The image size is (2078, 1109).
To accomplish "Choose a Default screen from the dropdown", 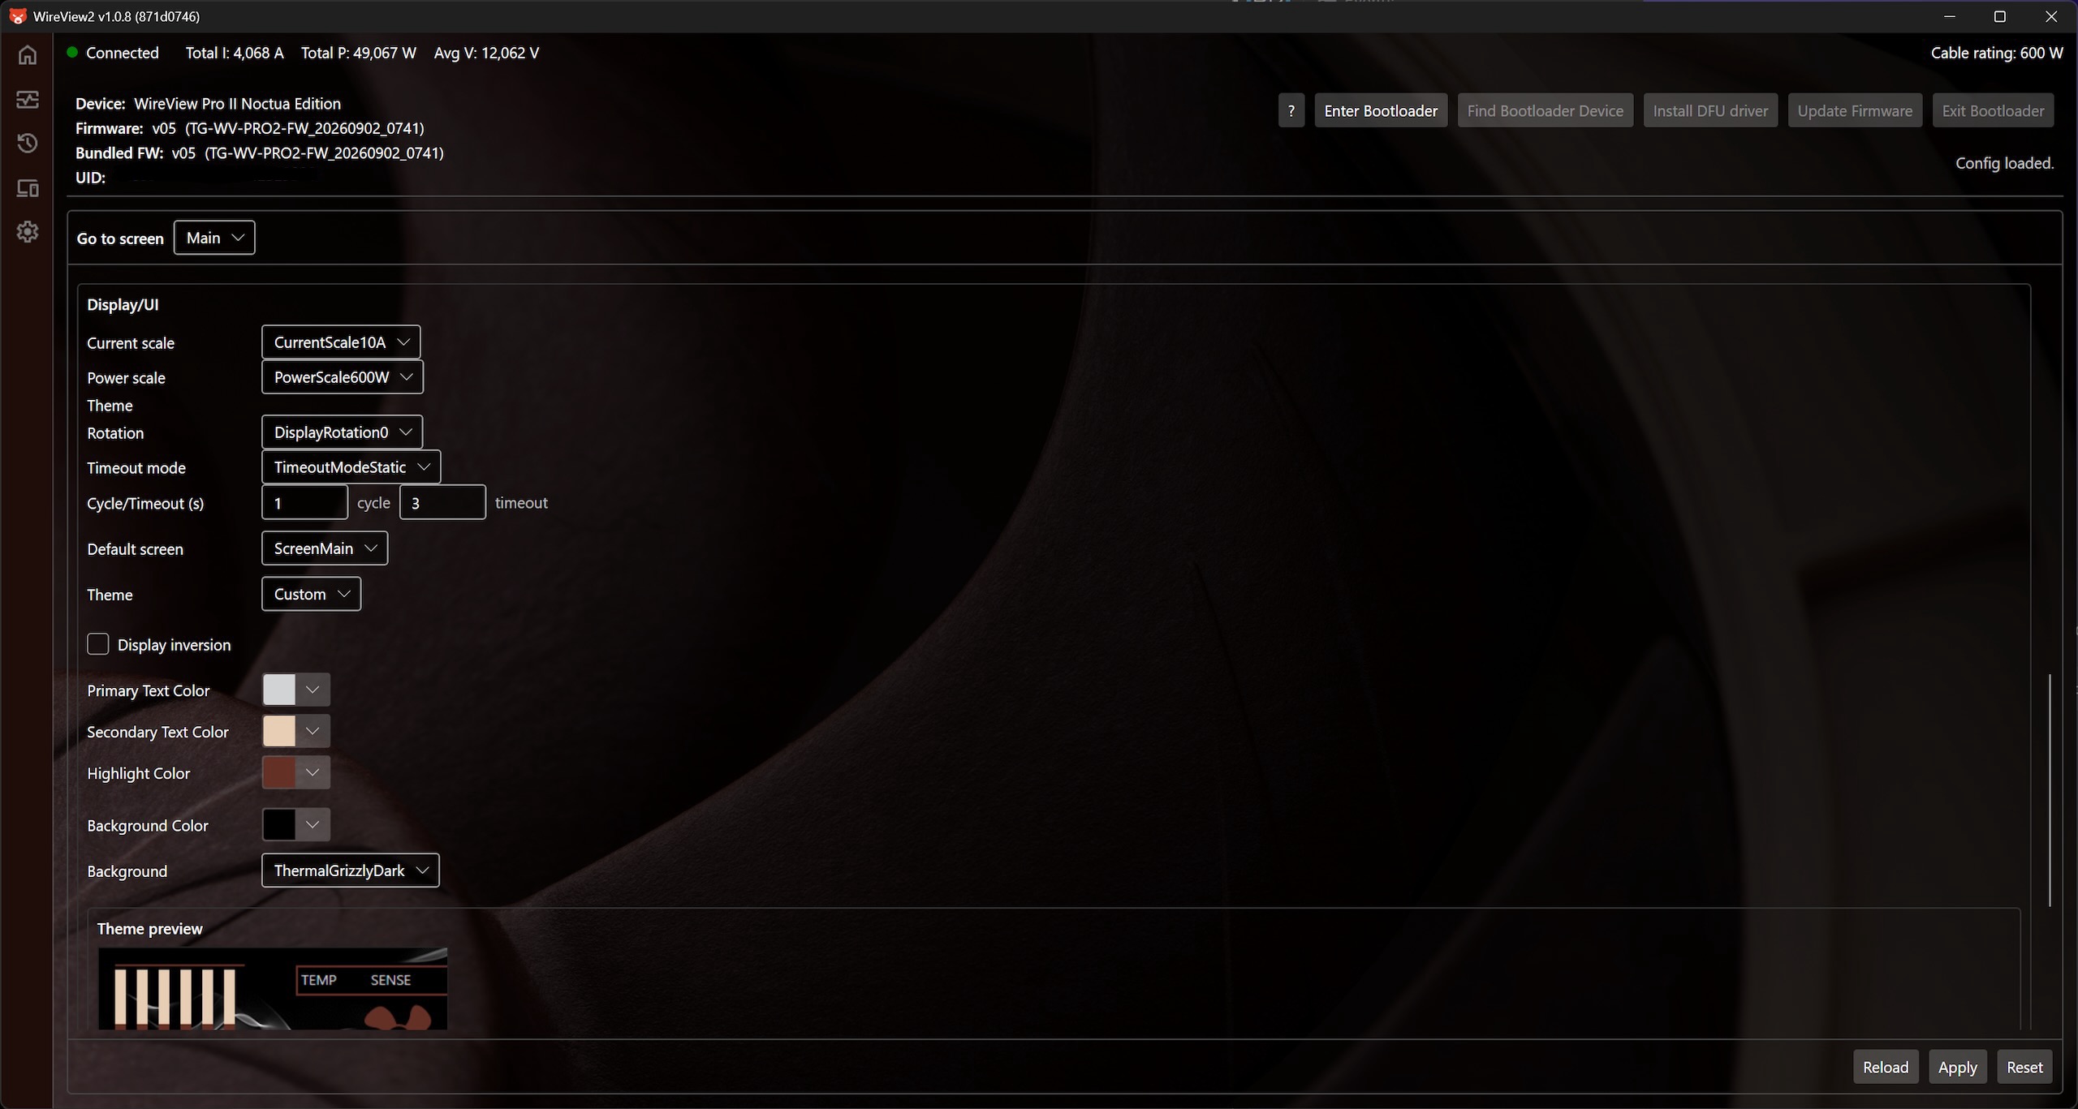I will click(x=325, y=548).
